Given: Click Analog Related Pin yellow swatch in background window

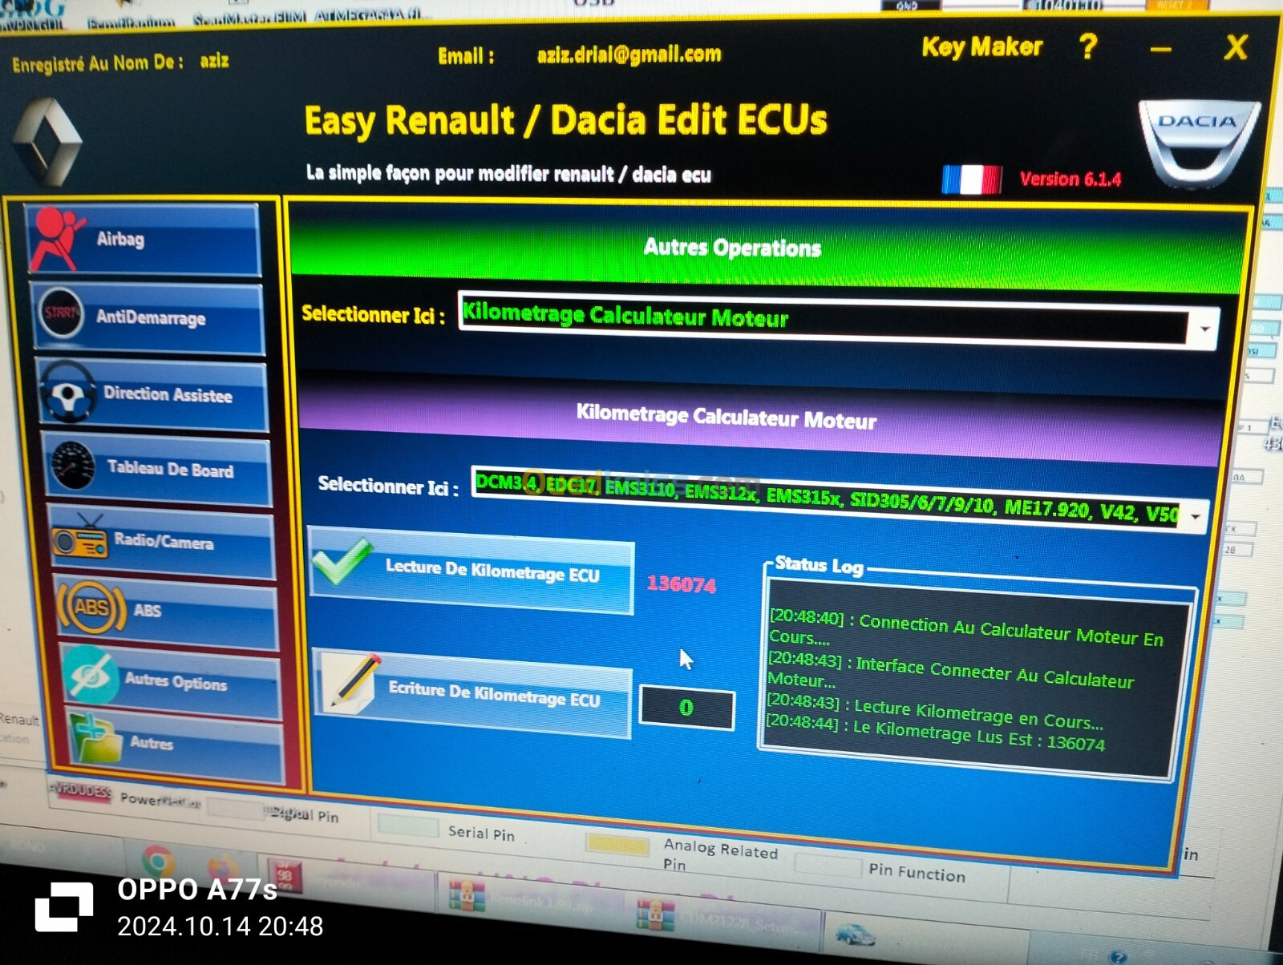Looking at the screenshot, I should coord(617,844).
